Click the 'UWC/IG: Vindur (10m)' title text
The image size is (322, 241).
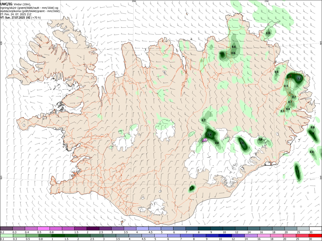point(15,4)
